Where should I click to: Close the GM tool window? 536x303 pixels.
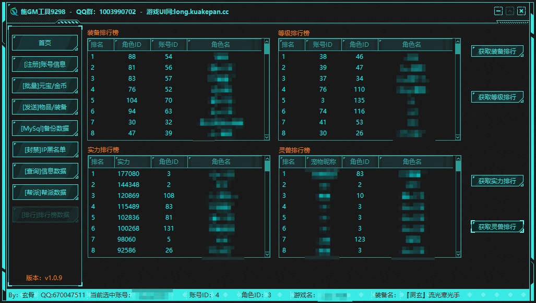(521, 11)
